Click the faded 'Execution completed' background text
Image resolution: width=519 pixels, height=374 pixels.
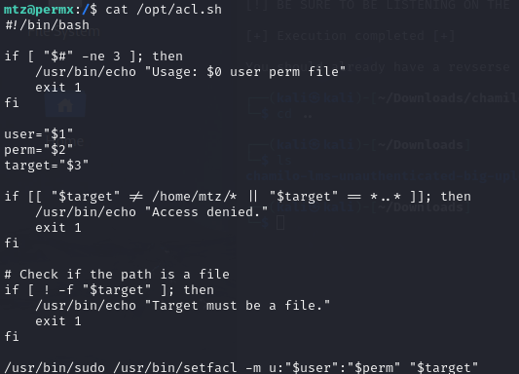[x=351, y=36]
